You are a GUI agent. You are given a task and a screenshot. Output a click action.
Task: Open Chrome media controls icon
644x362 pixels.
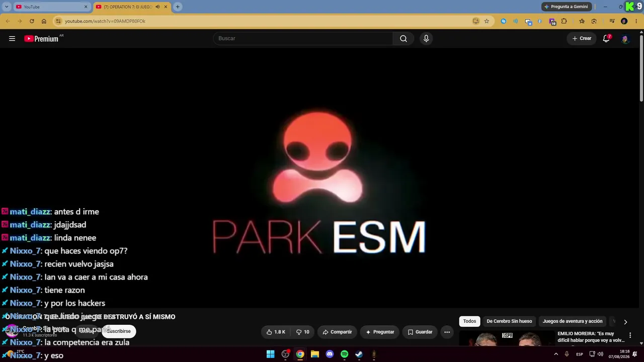pyautogui.click(x=612, y=21)
